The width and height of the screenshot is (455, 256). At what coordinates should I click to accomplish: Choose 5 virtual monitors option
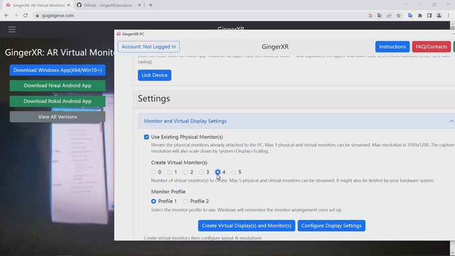point(234,172)
